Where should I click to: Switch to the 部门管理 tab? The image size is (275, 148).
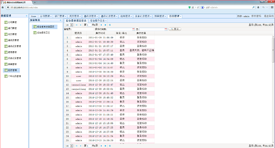(x=59, y=16)
